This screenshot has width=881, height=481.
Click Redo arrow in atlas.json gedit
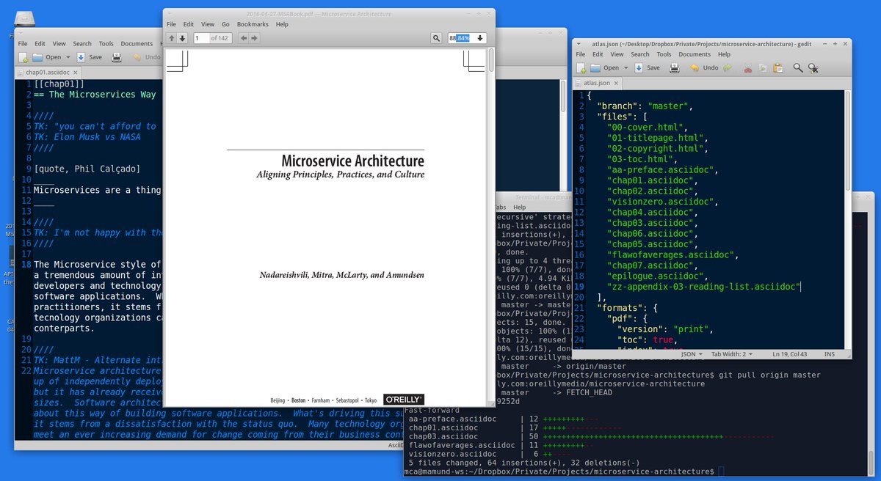pyautogui.click(x=728, y=67)
